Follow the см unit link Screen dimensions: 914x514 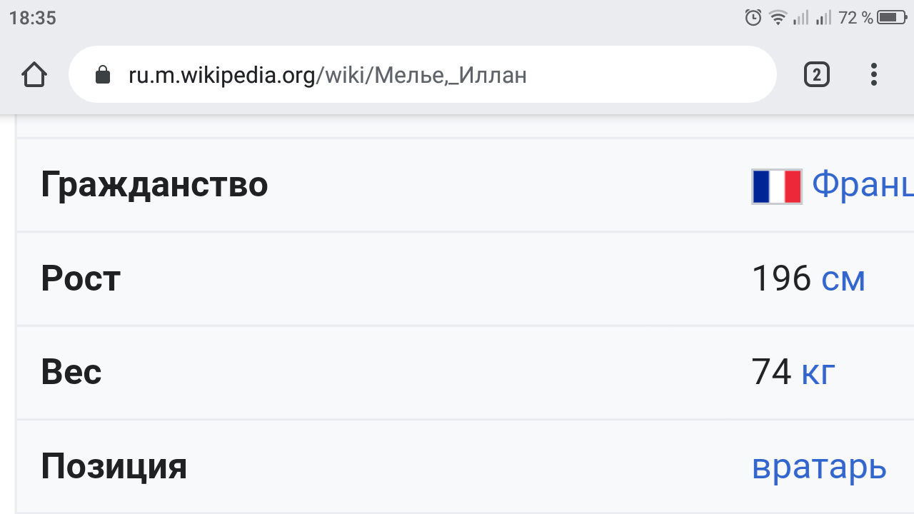pos(843,278)
